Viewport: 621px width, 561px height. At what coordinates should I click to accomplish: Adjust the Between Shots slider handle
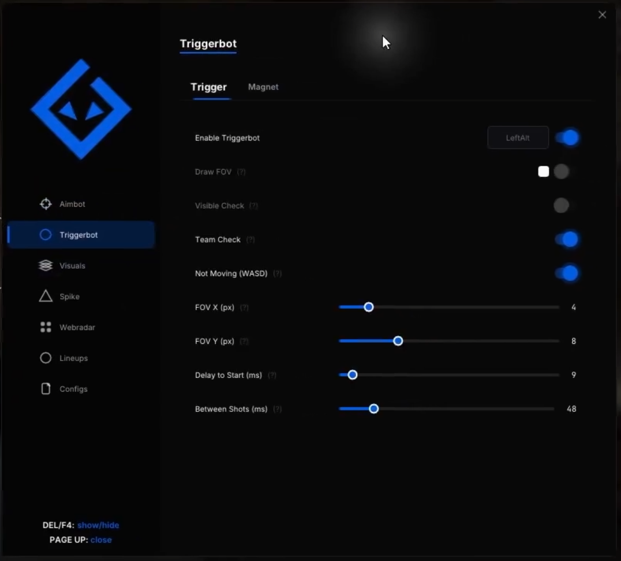click(x=373, y=408)
